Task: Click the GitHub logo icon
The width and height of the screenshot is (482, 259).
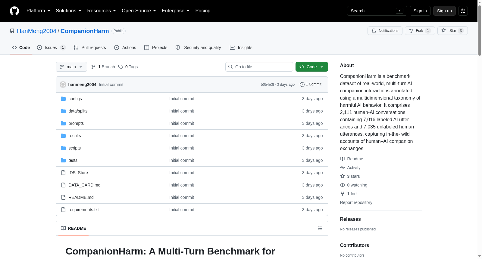Action: point(14,11)
